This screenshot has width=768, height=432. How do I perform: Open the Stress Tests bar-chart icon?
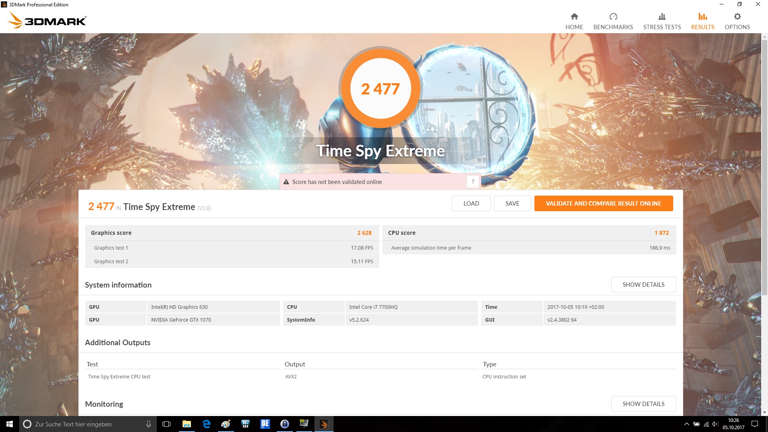click(x=662, y=16)
